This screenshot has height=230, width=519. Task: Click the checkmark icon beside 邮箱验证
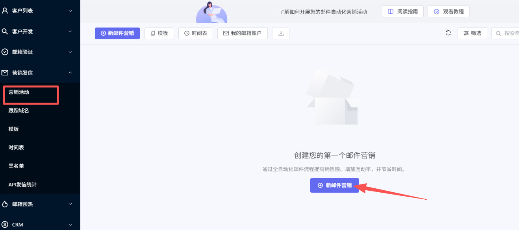click(6, 52)
